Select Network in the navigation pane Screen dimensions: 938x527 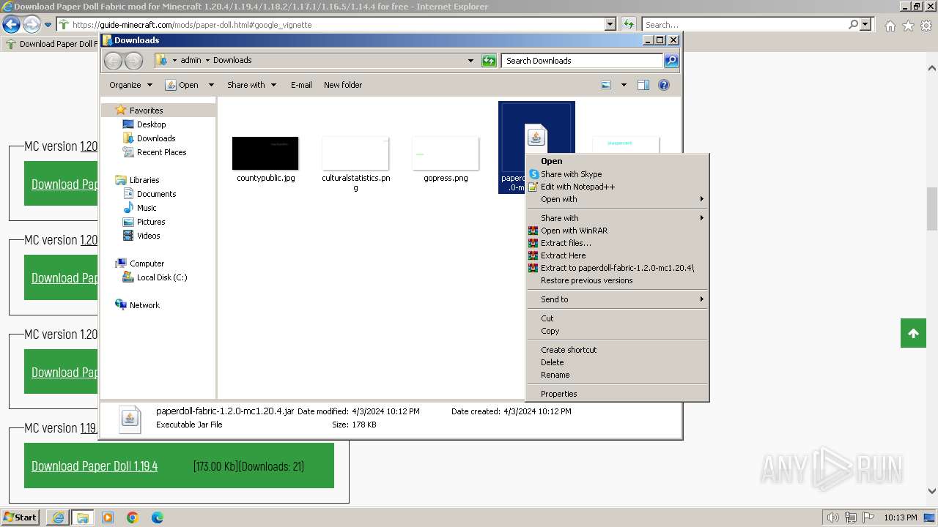click(144, 305)
